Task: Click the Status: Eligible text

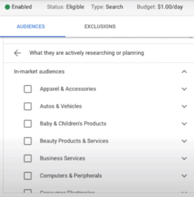Action: 65,7
